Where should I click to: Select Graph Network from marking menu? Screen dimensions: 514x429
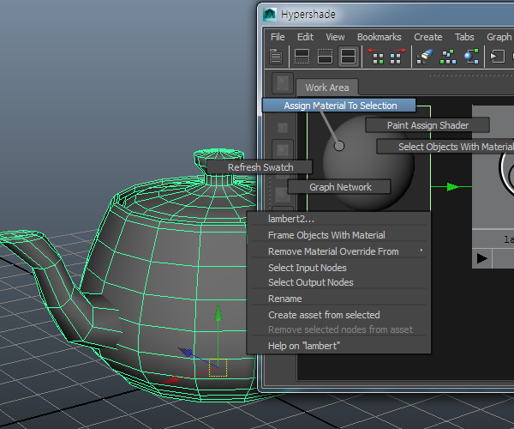[338, 186]
